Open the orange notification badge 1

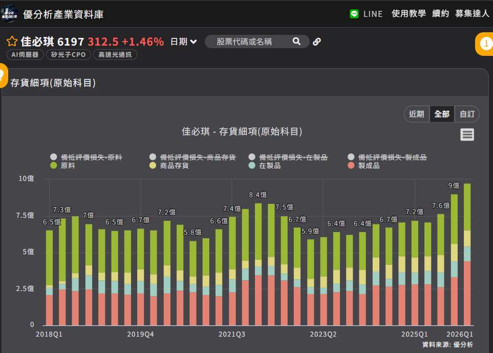484,44
